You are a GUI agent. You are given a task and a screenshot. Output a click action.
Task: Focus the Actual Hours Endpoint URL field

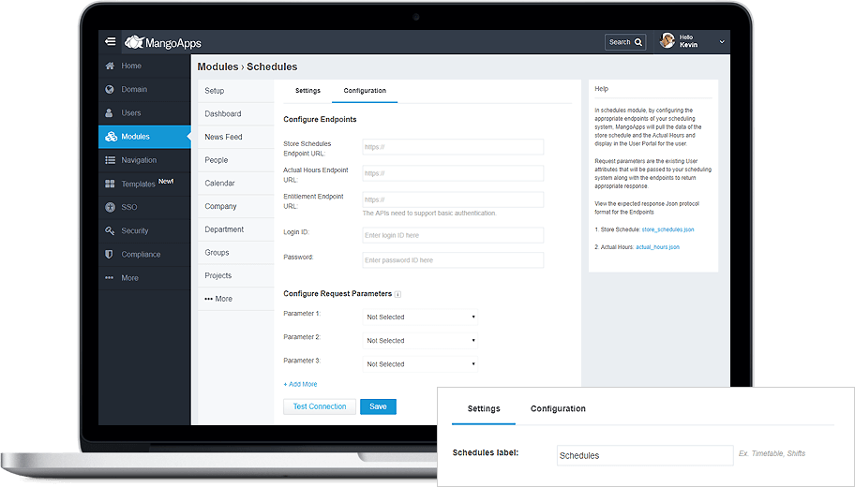tap(453, 173)
